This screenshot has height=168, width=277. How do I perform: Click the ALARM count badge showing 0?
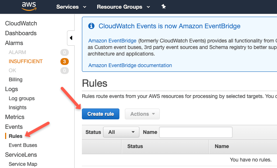coord(64,52)
